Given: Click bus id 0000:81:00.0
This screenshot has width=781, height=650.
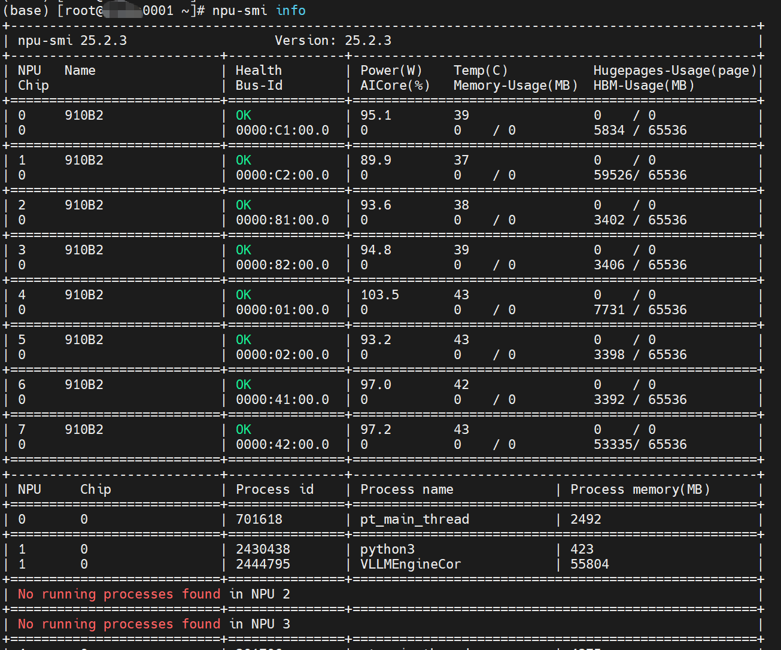Looking at the screenshot, I should pyautogui.click(x=282, y=220).
